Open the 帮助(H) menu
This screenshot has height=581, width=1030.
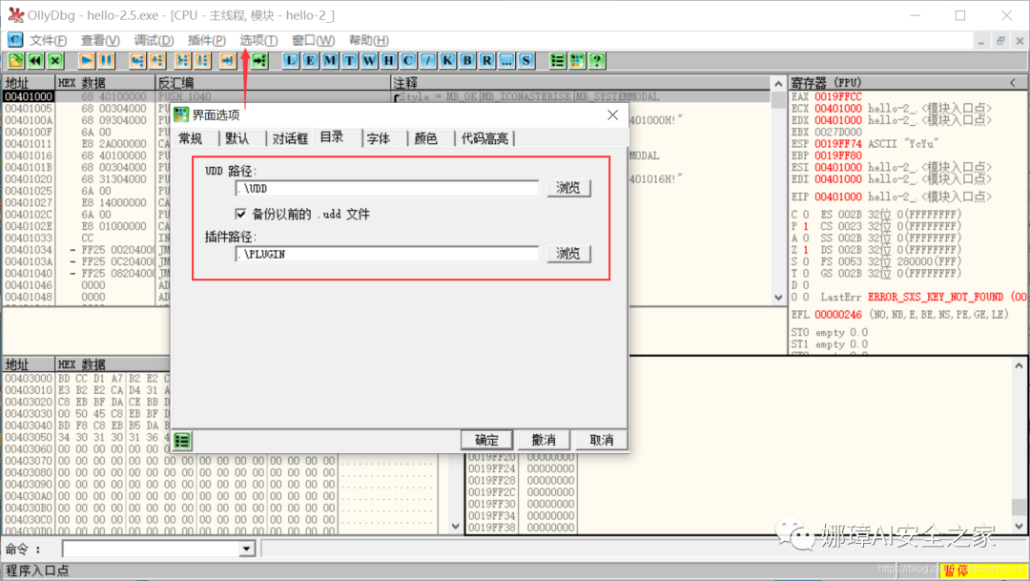368,40
